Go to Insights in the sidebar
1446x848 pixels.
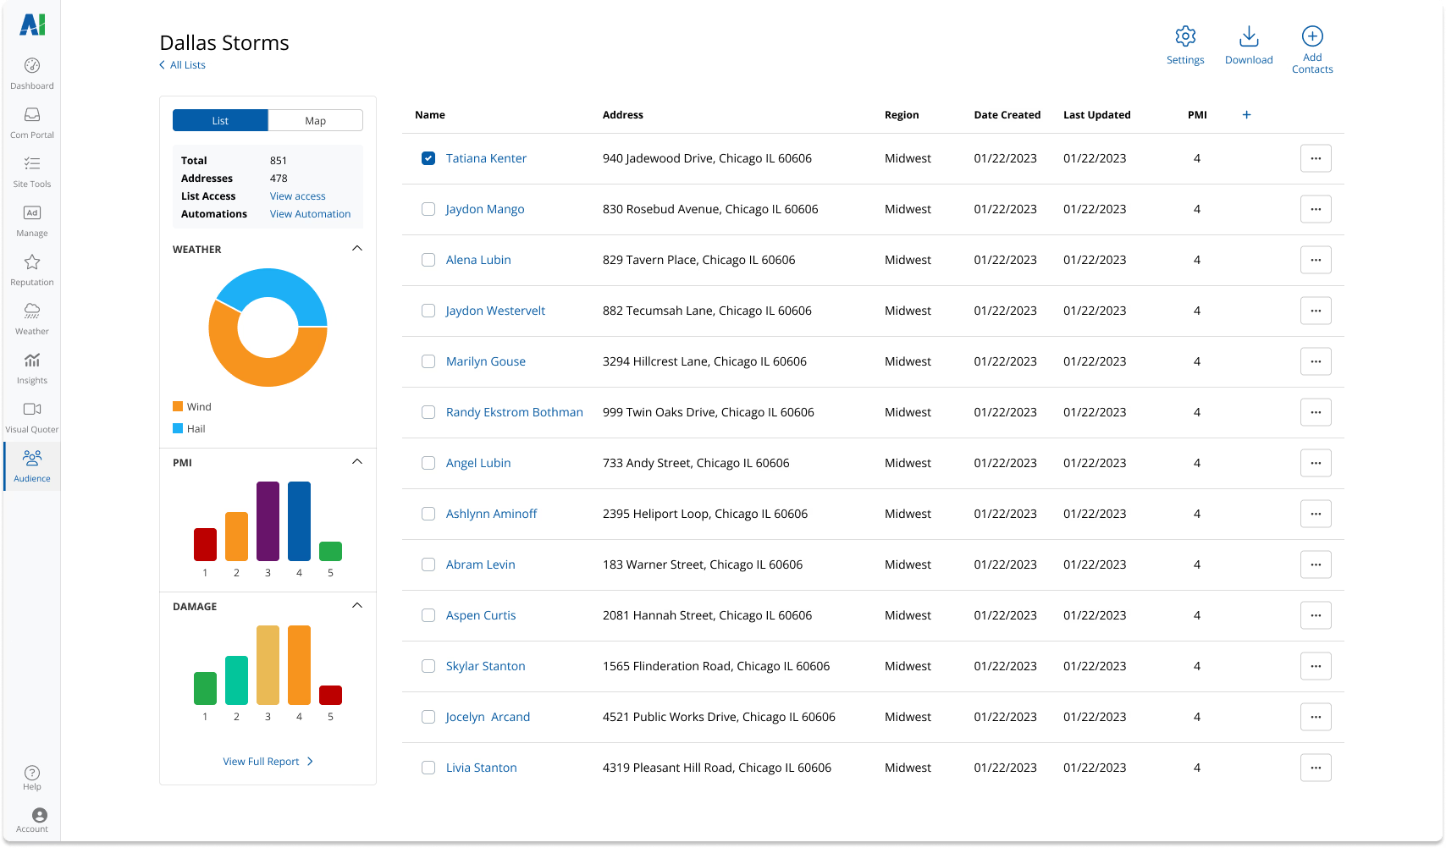(x=32, y=367)
